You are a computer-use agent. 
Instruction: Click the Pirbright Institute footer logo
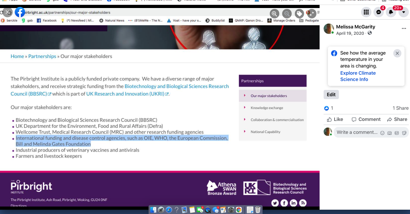31,187
